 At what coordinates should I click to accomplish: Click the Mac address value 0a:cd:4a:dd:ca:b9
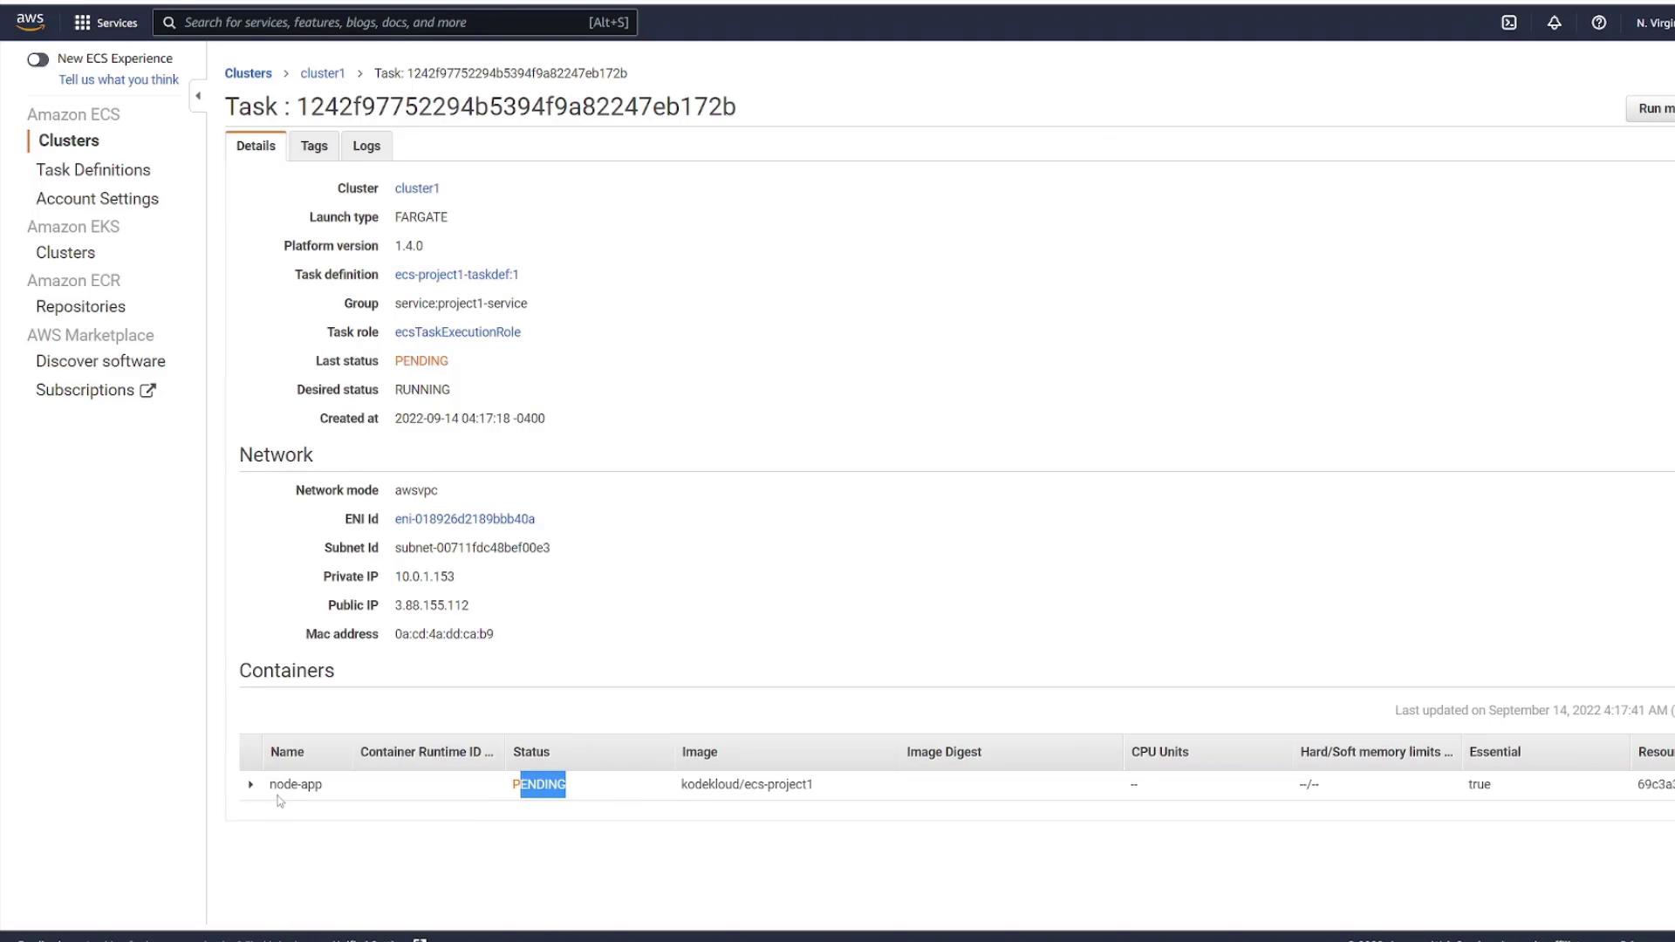[444, 634]
